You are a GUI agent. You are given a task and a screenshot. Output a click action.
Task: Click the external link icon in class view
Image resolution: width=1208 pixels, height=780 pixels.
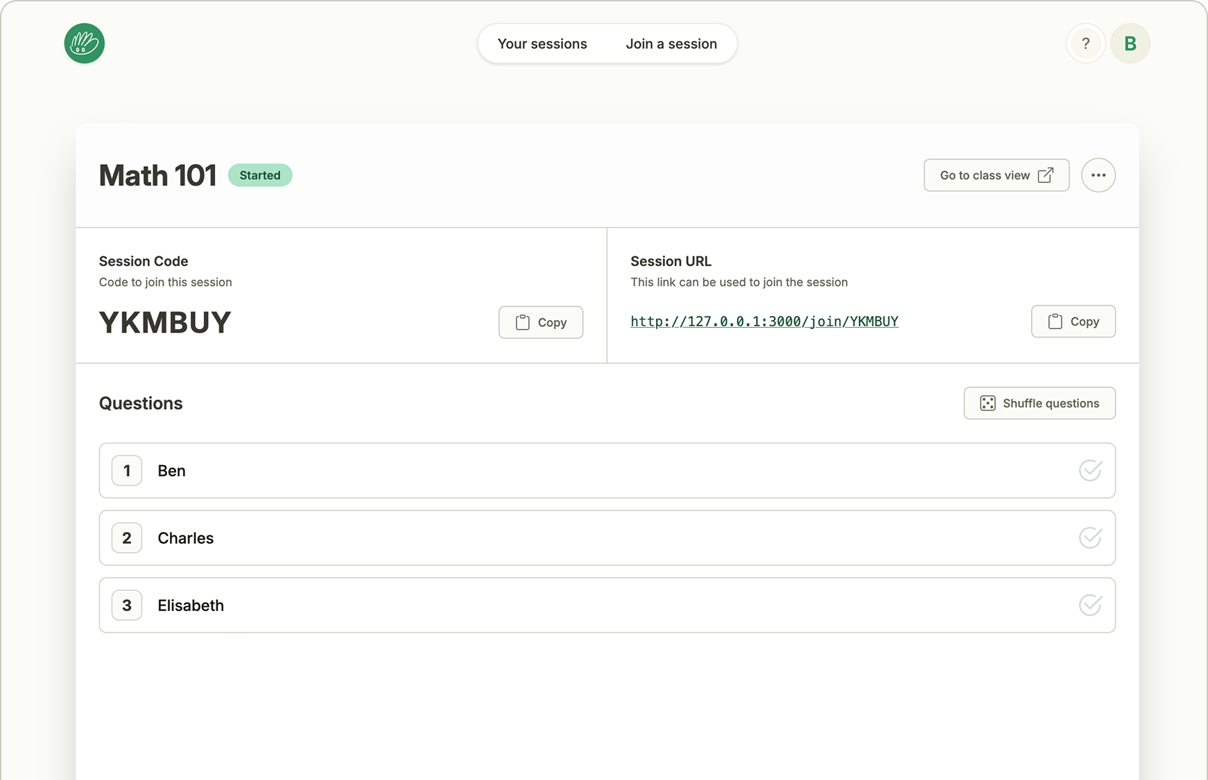tap(1045, 175)
